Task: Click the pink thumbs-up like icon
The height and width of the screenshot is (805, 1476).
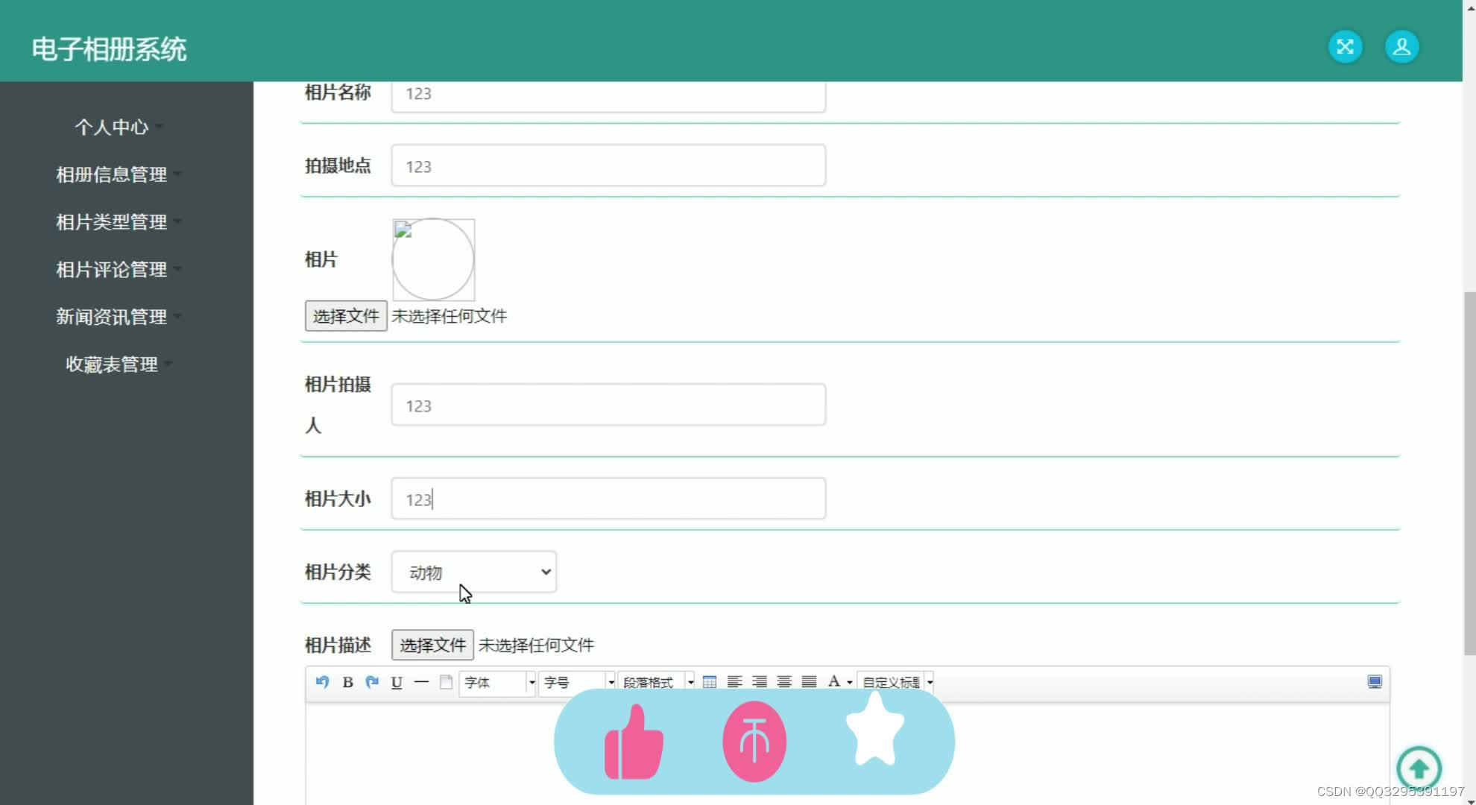Action: (634, 742)
